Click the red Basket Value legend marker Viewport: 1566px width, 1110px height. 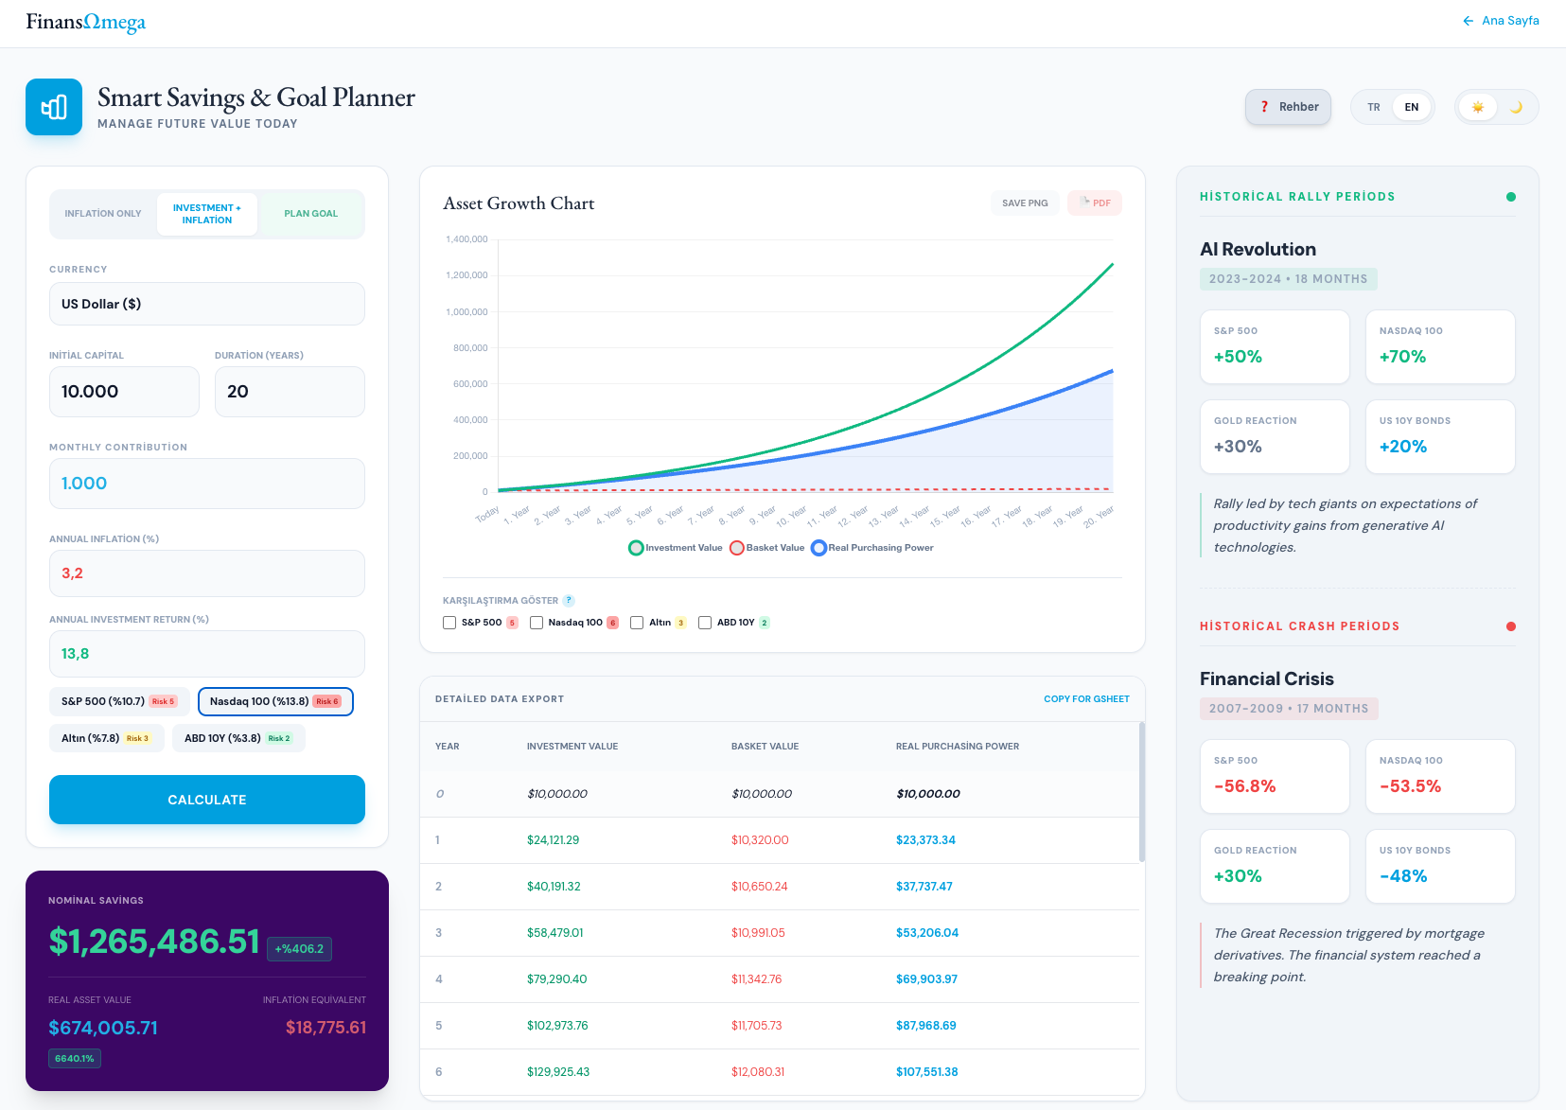737,547
